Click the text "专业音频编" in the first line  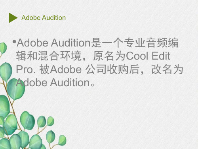click(x=151, y=43)
